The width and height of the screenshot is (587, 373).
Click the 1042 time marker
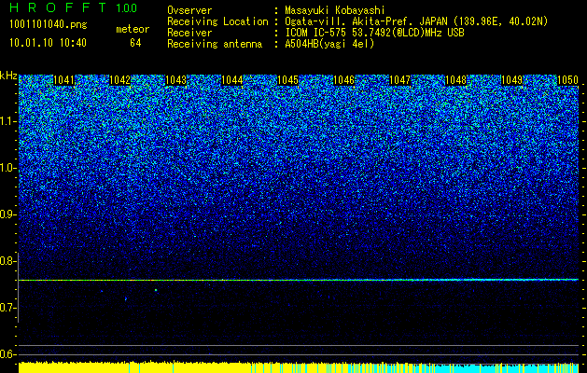(119, 80)
